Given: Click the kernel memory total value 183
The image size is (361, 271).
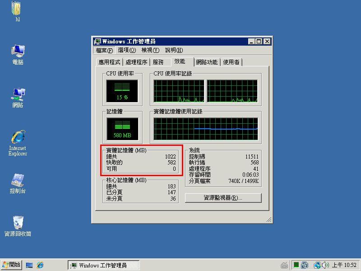Looking at the screenshot, I should click(x=172, y=187).
